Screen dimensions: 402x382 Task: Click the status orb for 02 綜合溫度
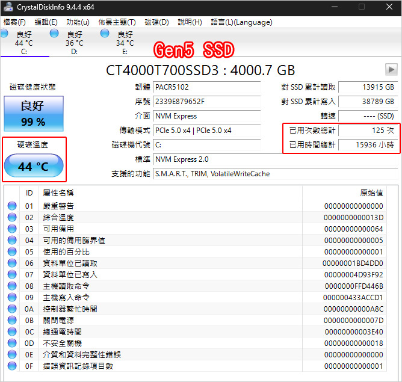(12, 217)
